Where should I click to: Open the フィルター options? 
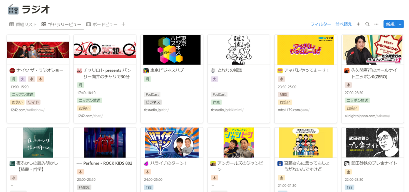click(x=321, y=24)
